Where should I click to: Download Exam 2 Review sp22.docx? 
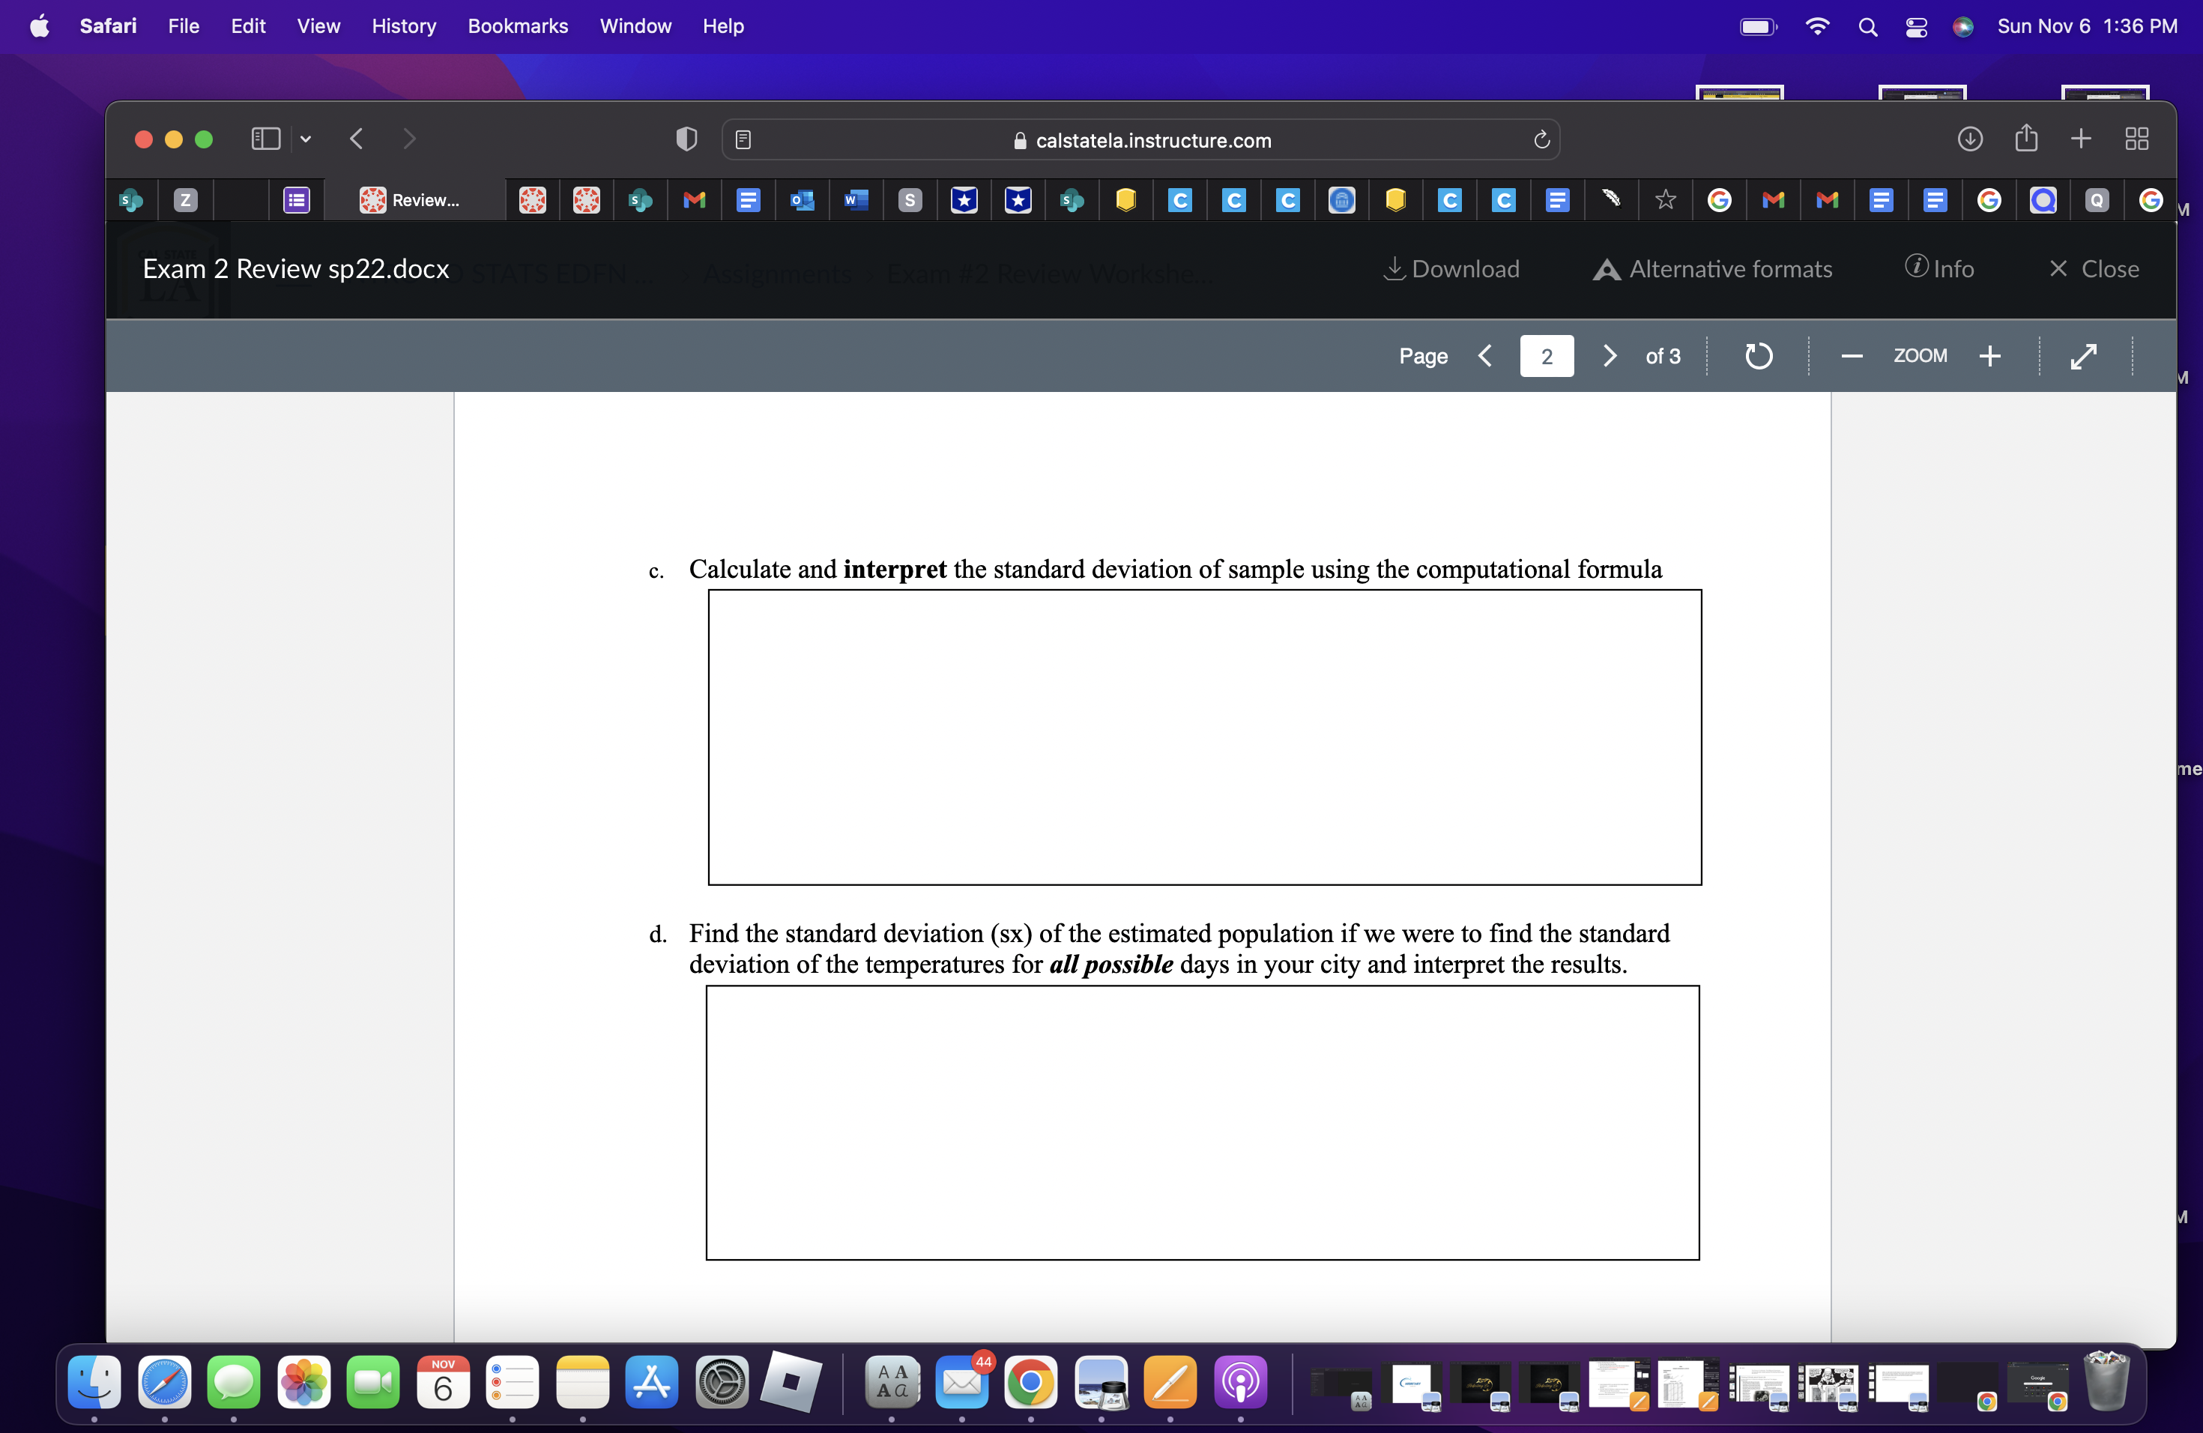[1451, 268]
